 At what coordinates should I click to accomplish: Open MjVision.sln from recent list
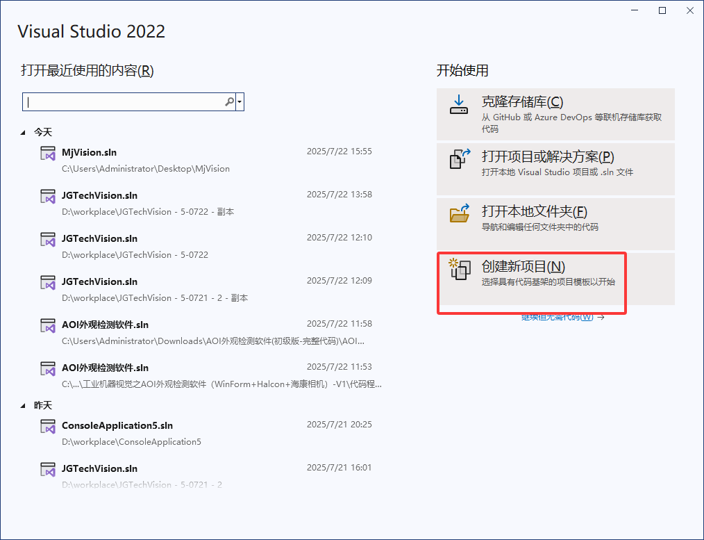[89, 153]
